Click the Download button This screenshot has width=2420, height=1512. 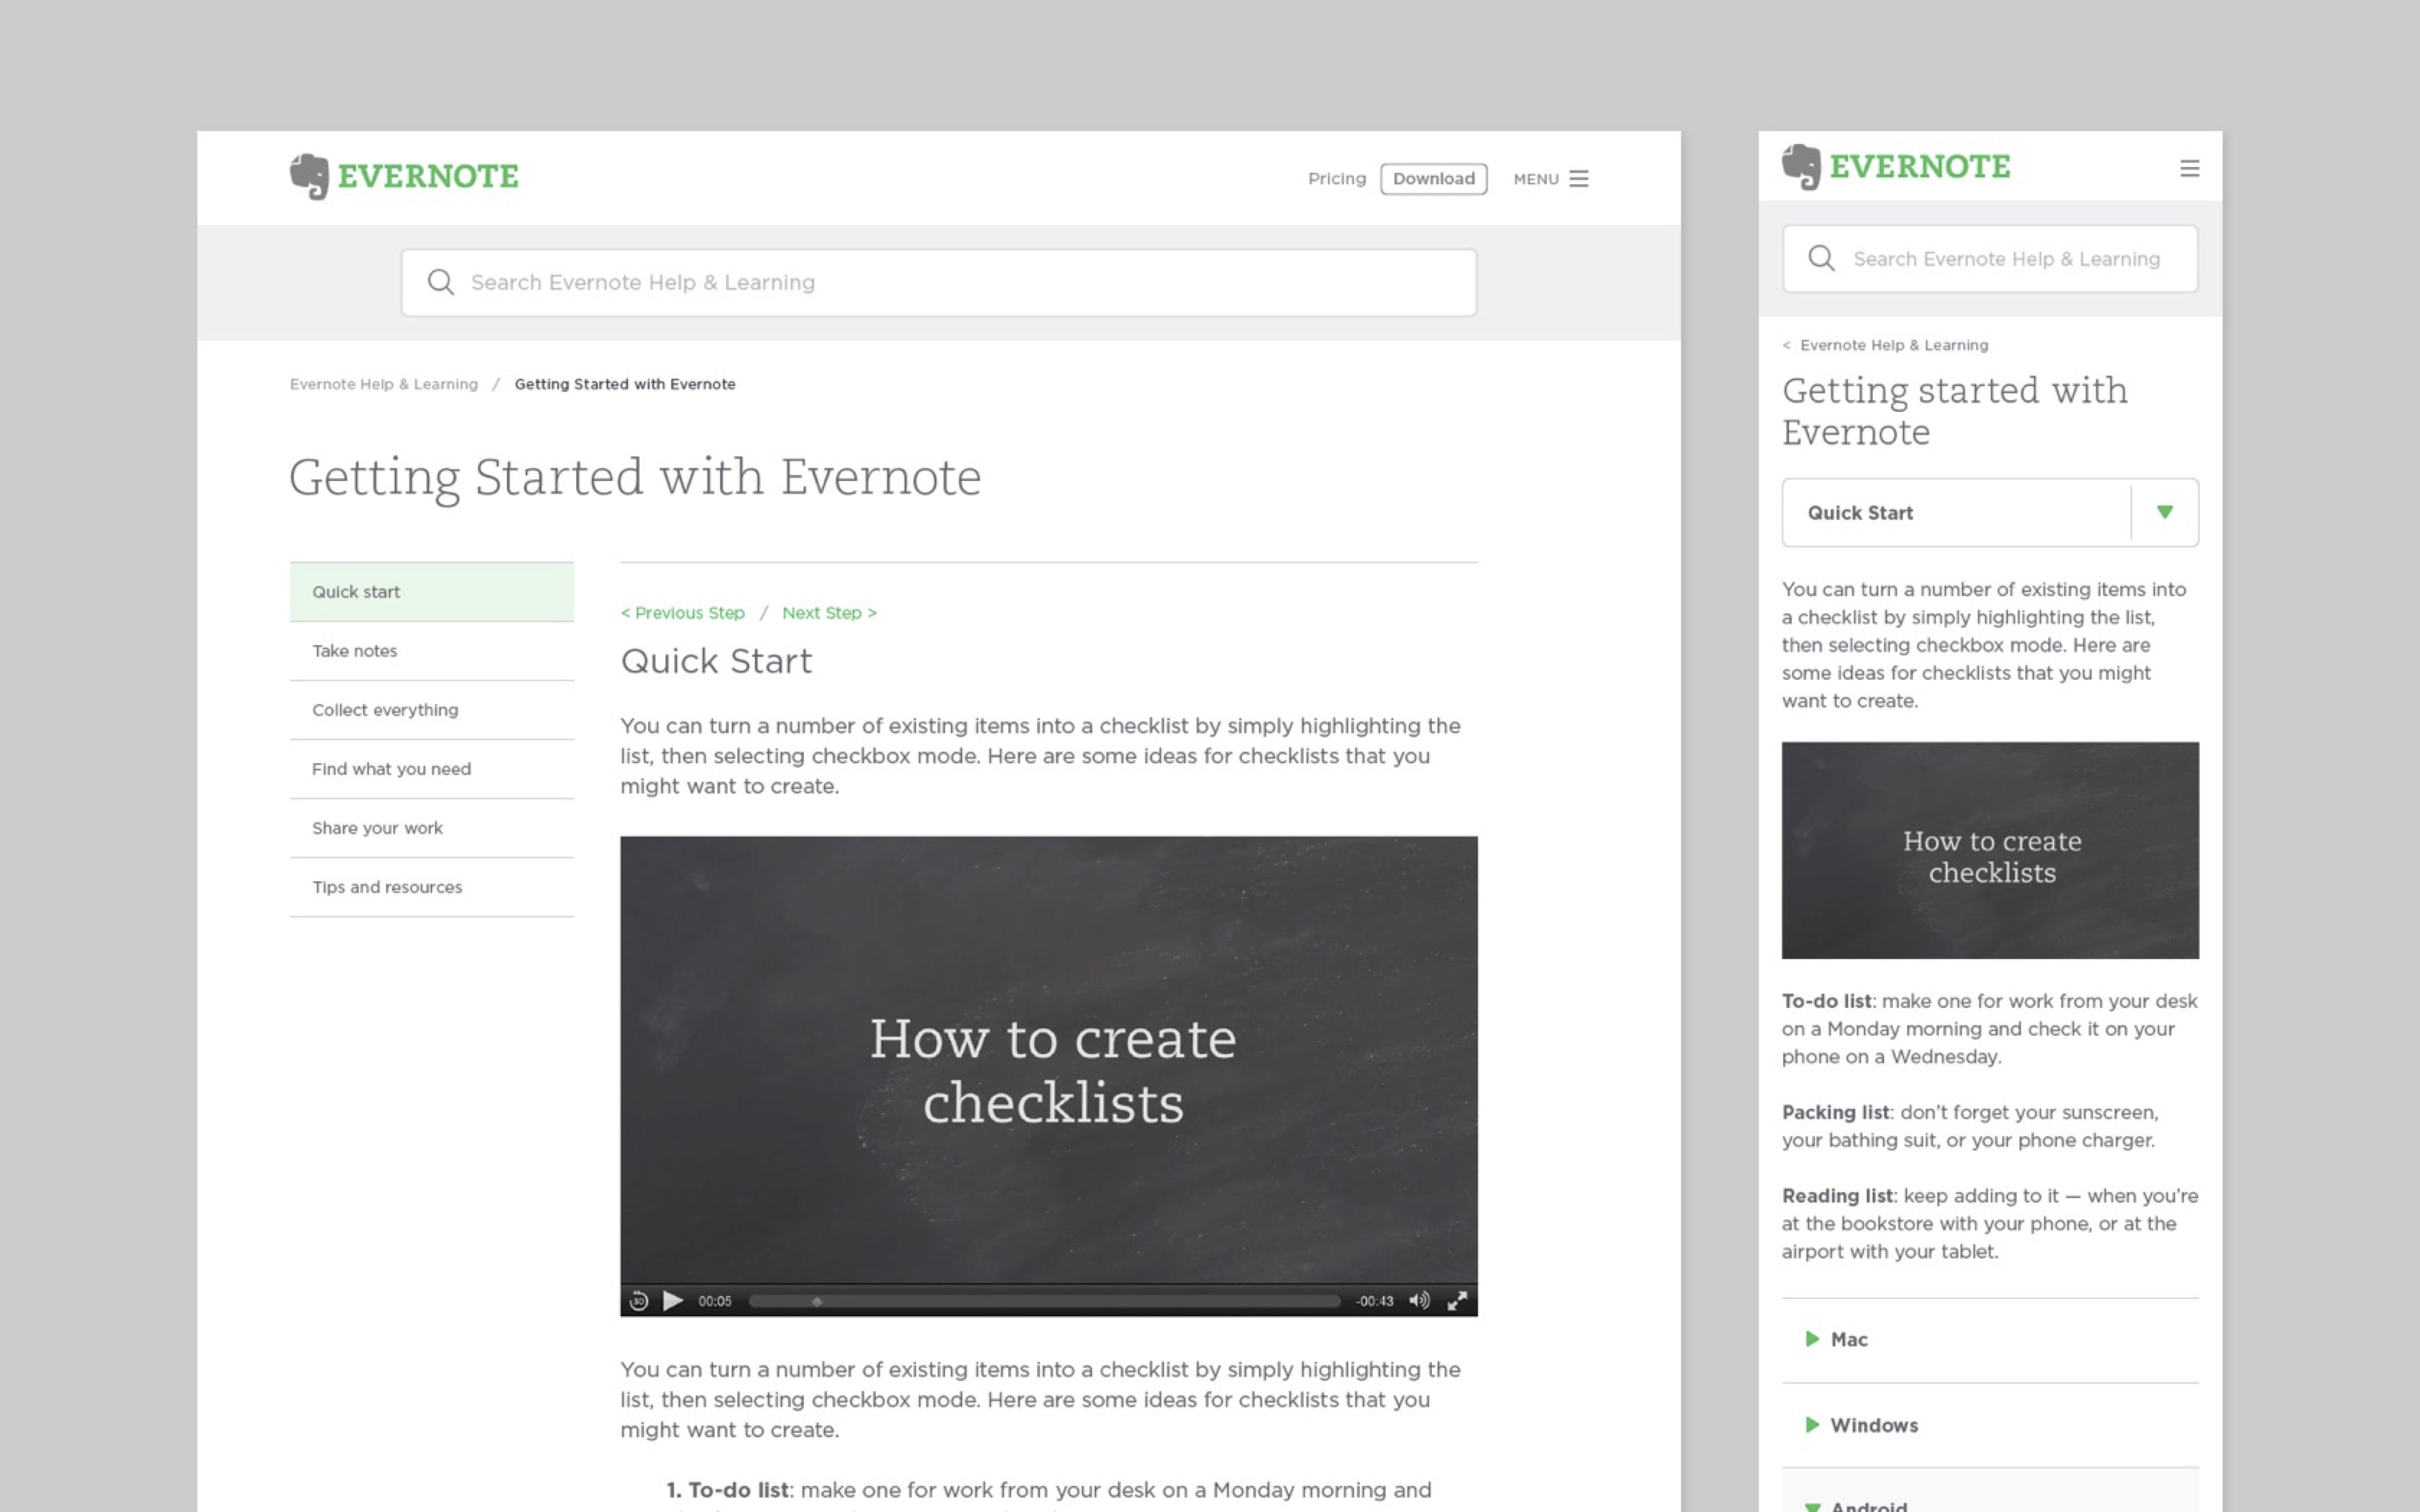point(1433,179)
